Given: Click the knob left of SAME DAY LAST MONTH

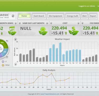Looking at the screenshot, I should 20,23.
